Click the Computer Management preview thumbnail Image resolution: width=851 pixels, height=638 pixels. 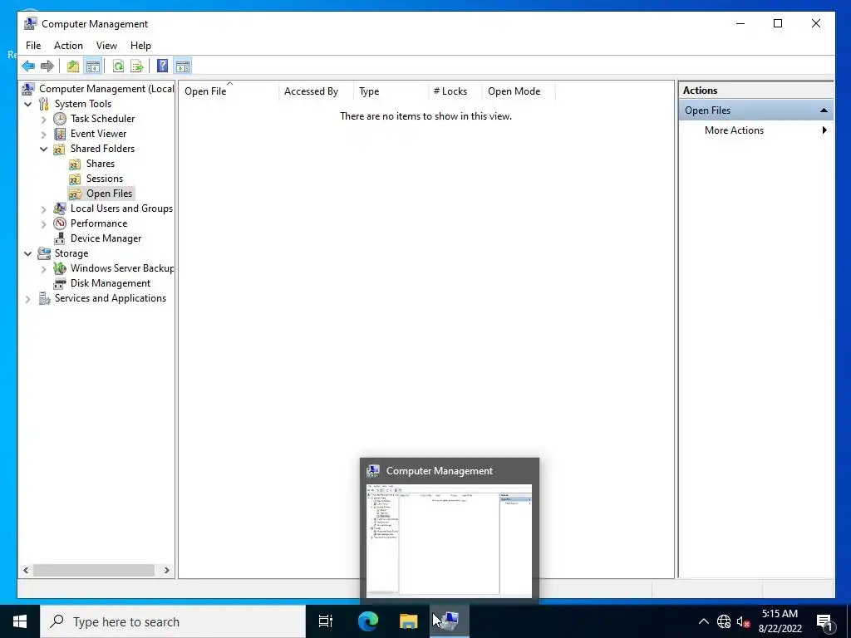pos(450,540)
